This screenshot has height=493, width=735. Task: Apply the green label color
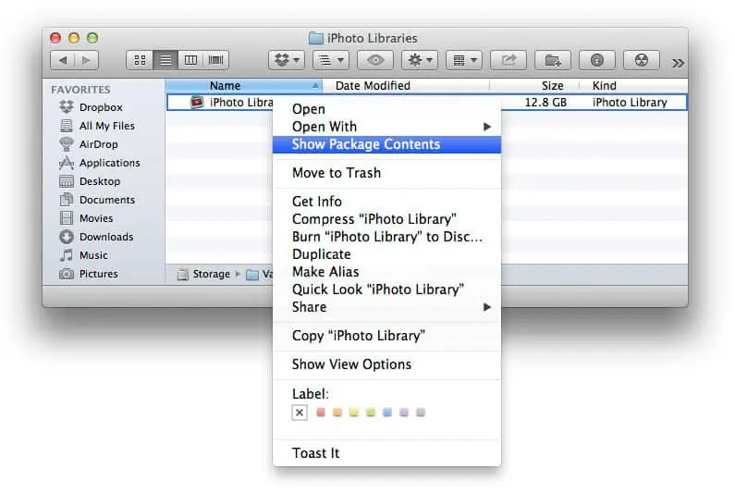[x=371, y=413]
